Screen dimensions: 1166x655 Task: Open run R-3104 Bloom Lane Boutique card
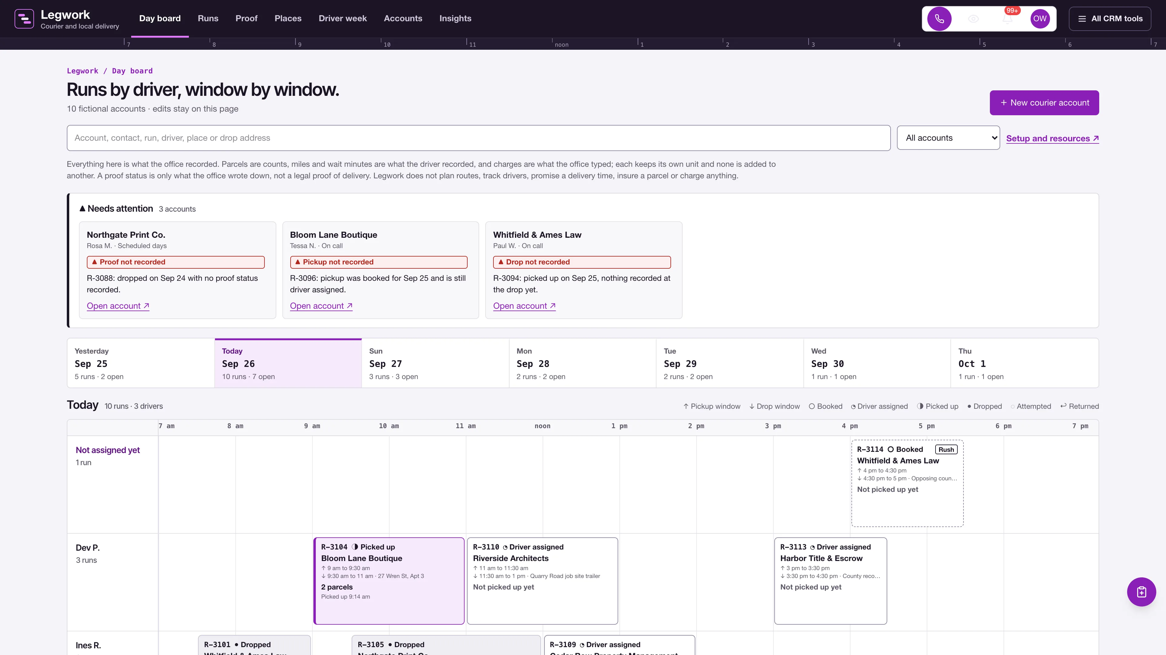(x=389, y=581)
